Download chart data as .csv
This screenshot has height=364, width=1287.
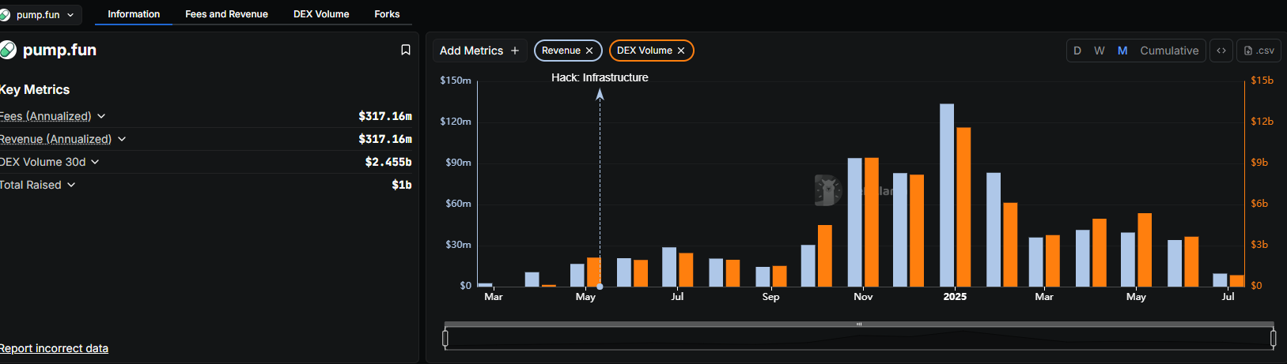point(1259,51)
